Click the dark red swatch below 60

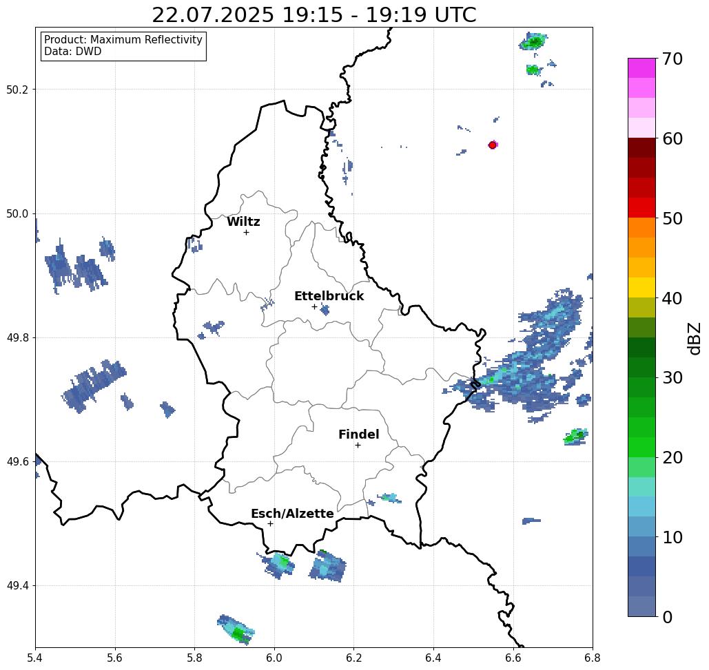[x=641, y=148]
